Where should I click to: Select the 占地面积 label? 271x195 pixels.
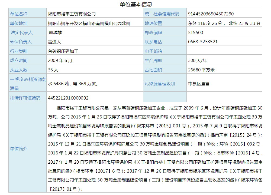[153, 70]
